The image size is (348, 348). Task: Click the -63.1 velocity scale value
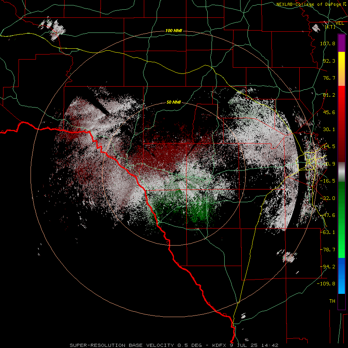pyautogui.click(x=328, y=232)
